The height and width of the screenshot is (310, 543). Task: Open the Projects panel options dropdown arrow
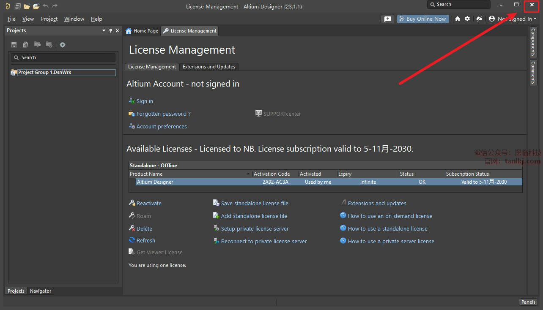[104, 30]
